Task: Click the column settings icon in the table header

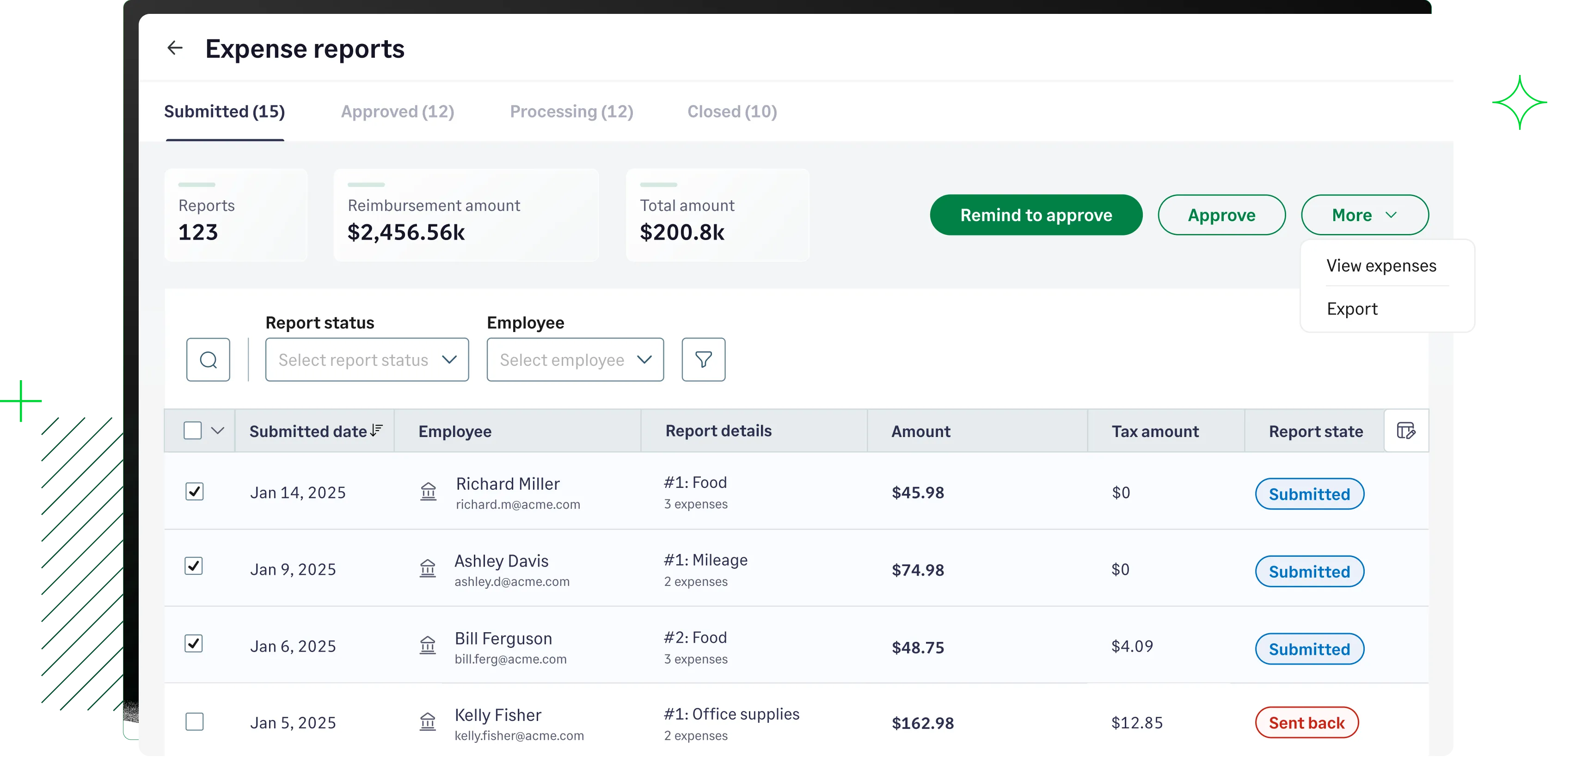Action: tap(1406, 431)
